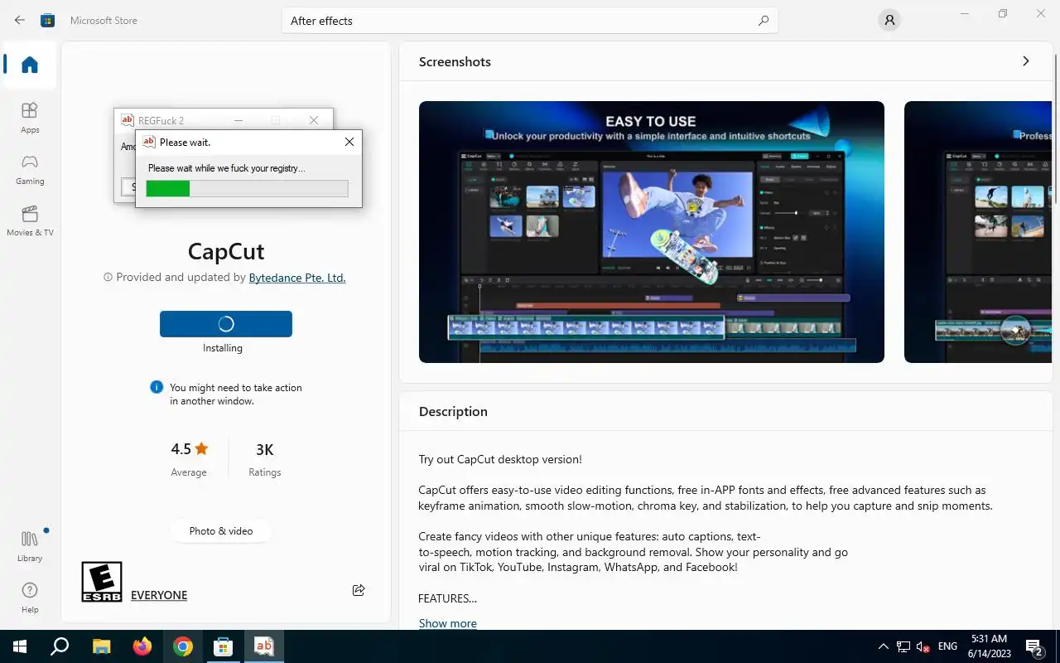The width and height of the screenshot is (1060, 663).
Task: Open the Library in sidebar
Action: tap(30, 546)
